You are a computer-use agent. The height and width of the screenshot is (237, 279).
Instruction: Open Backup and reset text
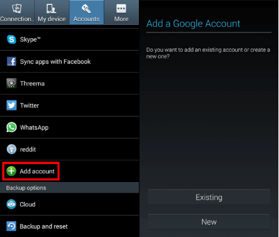coord(44,226)
